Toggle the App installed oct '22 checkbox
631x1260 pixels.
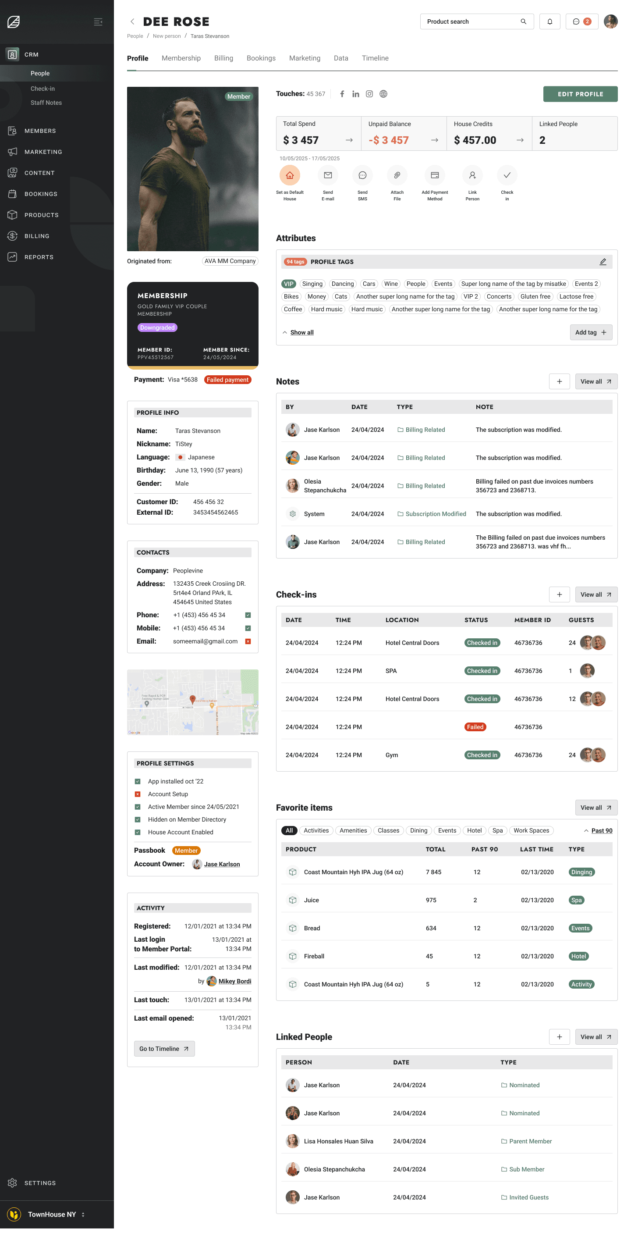[137, 781]
